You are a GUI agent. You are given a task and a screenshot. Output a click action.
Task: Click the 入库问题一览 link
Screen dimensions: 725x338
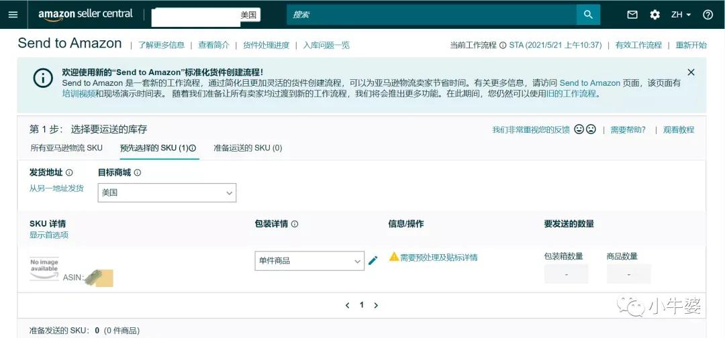click(326, 45)
